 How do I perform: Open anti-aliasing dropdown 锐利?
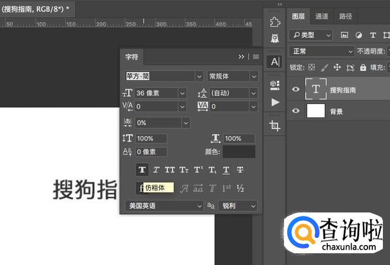coord(238,206)
